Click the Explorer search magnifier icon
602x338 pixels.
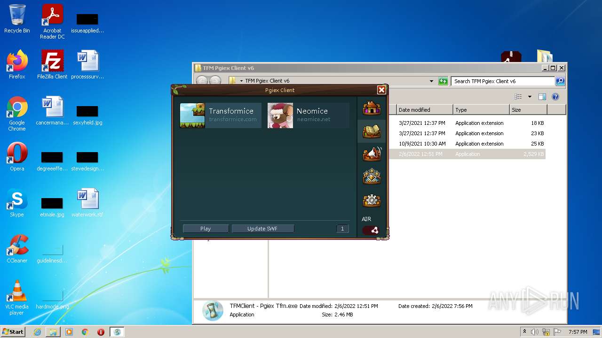[560, 81]
